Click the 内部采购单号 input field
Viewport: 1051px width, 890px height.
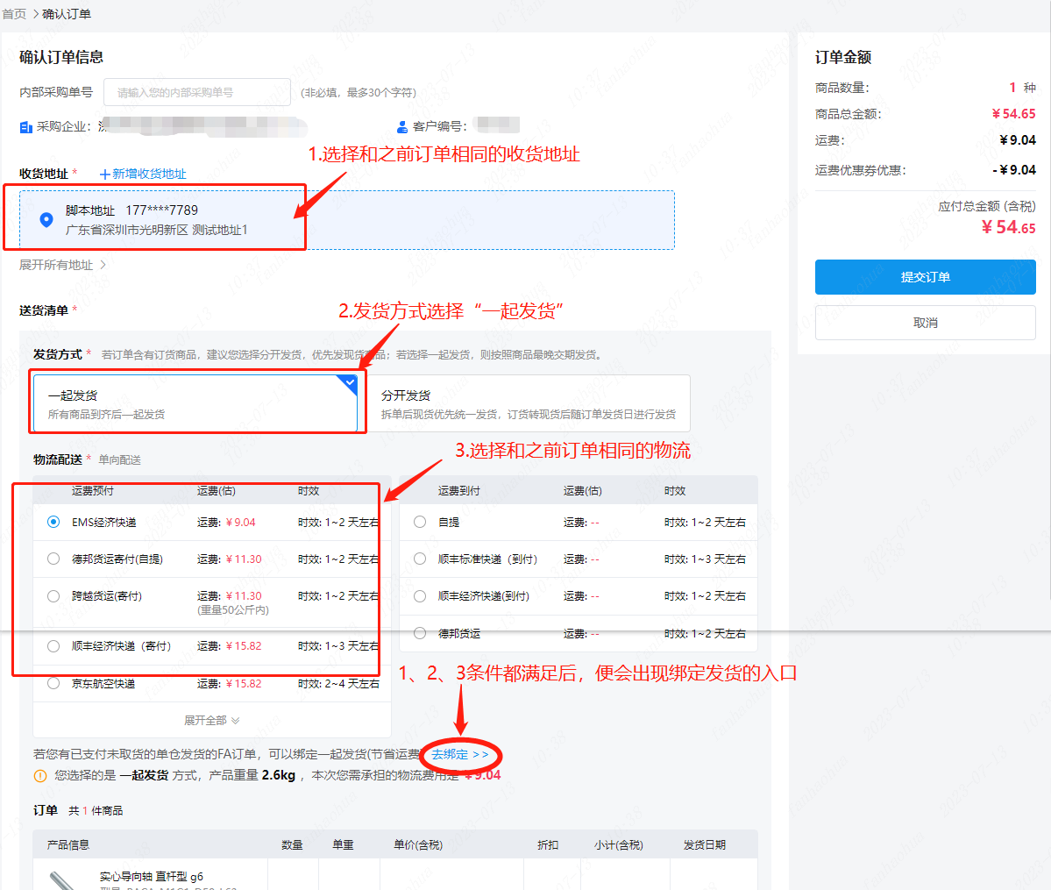point(197,92)
